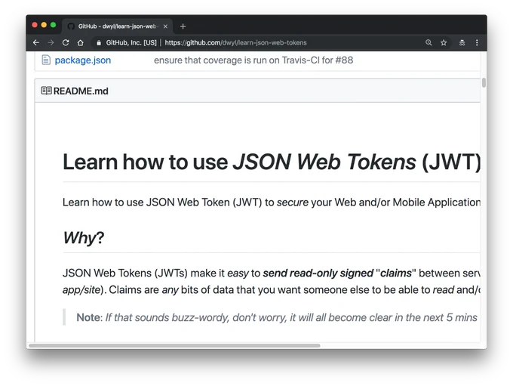Close the GitHub dwyl tab
Screen dimensions: 513x386
[x=165, y=26]
